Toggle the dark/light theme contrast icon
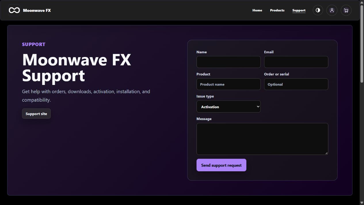 (318, 10)
